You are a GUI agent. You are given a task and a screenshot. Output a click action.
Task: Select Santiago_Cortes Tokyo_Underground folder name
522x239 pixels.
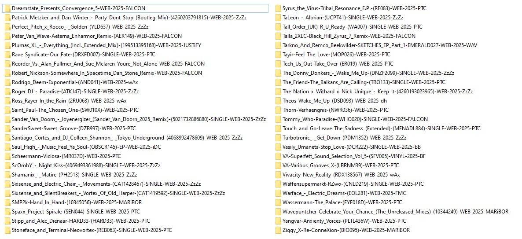point(127,137)
